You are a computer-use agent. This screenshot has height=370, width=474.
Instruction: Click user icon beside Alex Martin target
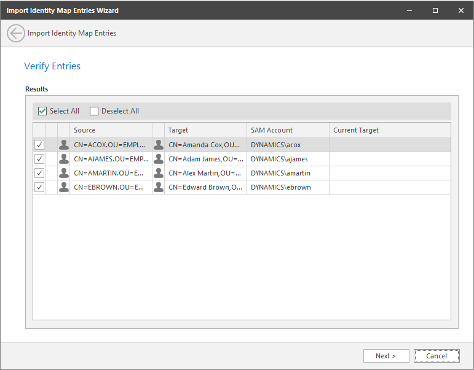click(159, 173)
